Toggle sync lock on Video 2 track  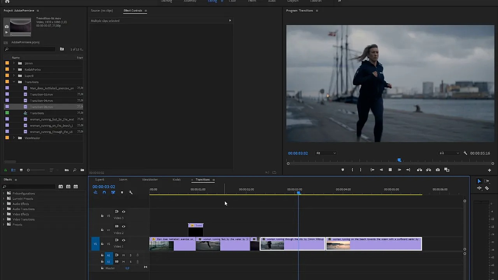116,226
